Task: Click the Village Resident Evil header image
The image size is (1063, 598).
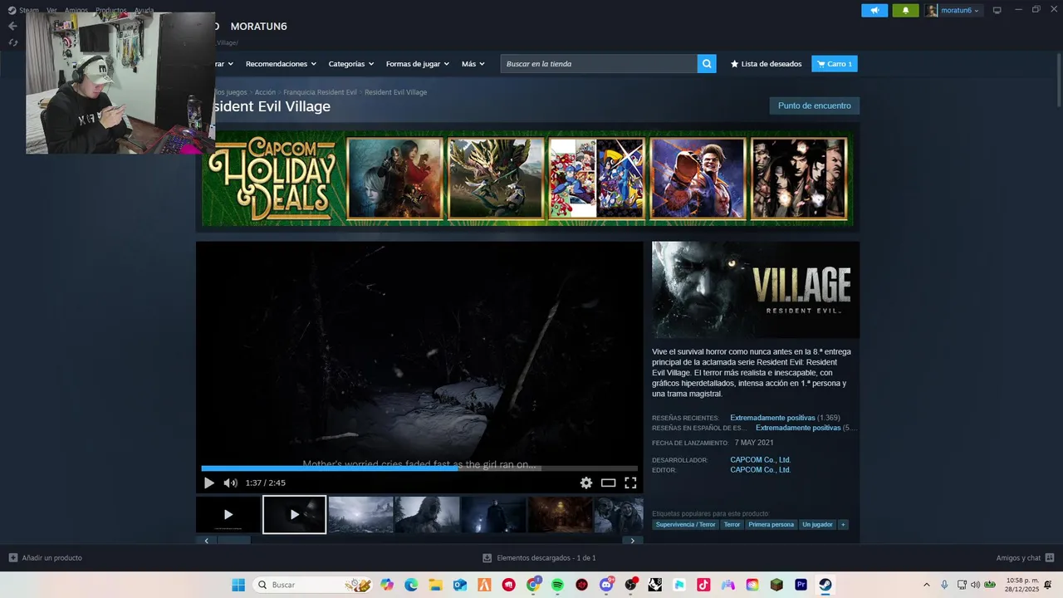Action: click(756, 290)
